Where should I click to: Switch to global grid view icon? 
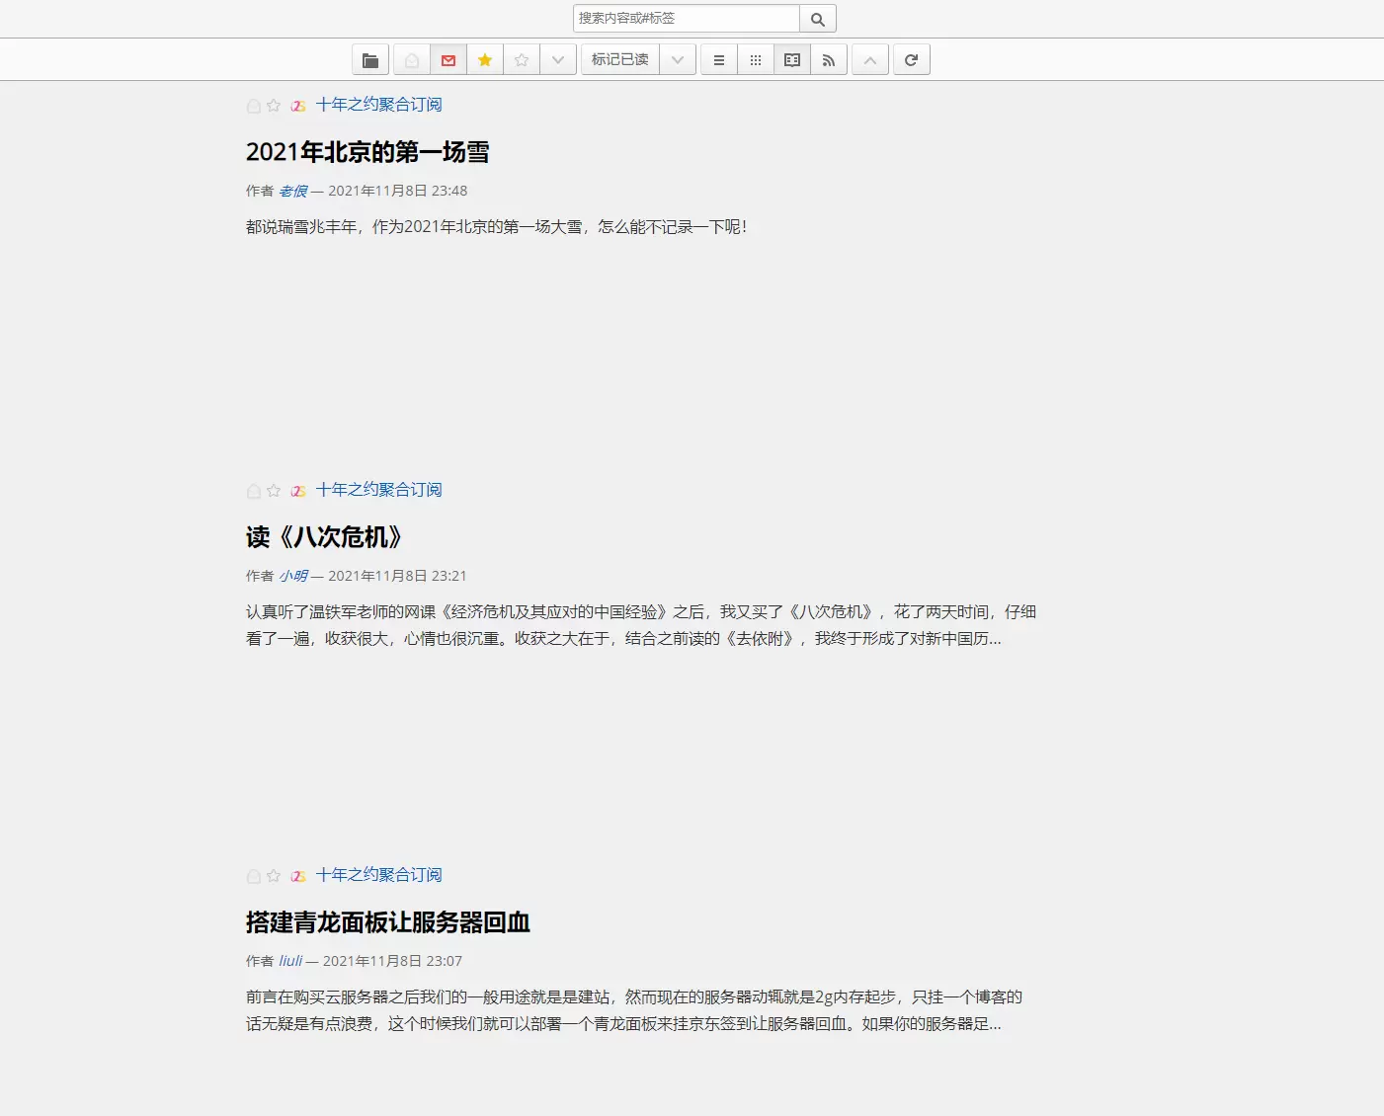(x=756, y=60)
